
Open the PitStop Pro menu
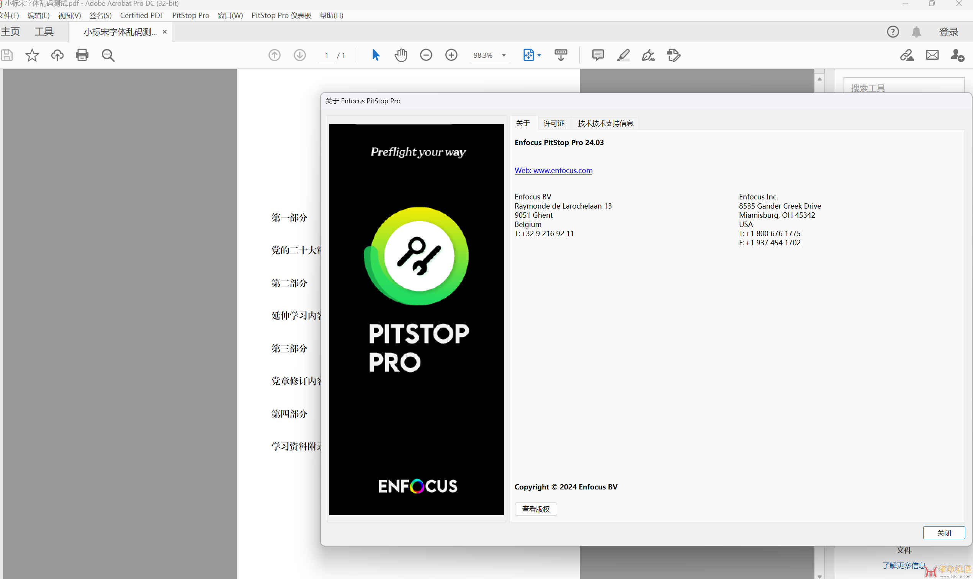[190, 15]
